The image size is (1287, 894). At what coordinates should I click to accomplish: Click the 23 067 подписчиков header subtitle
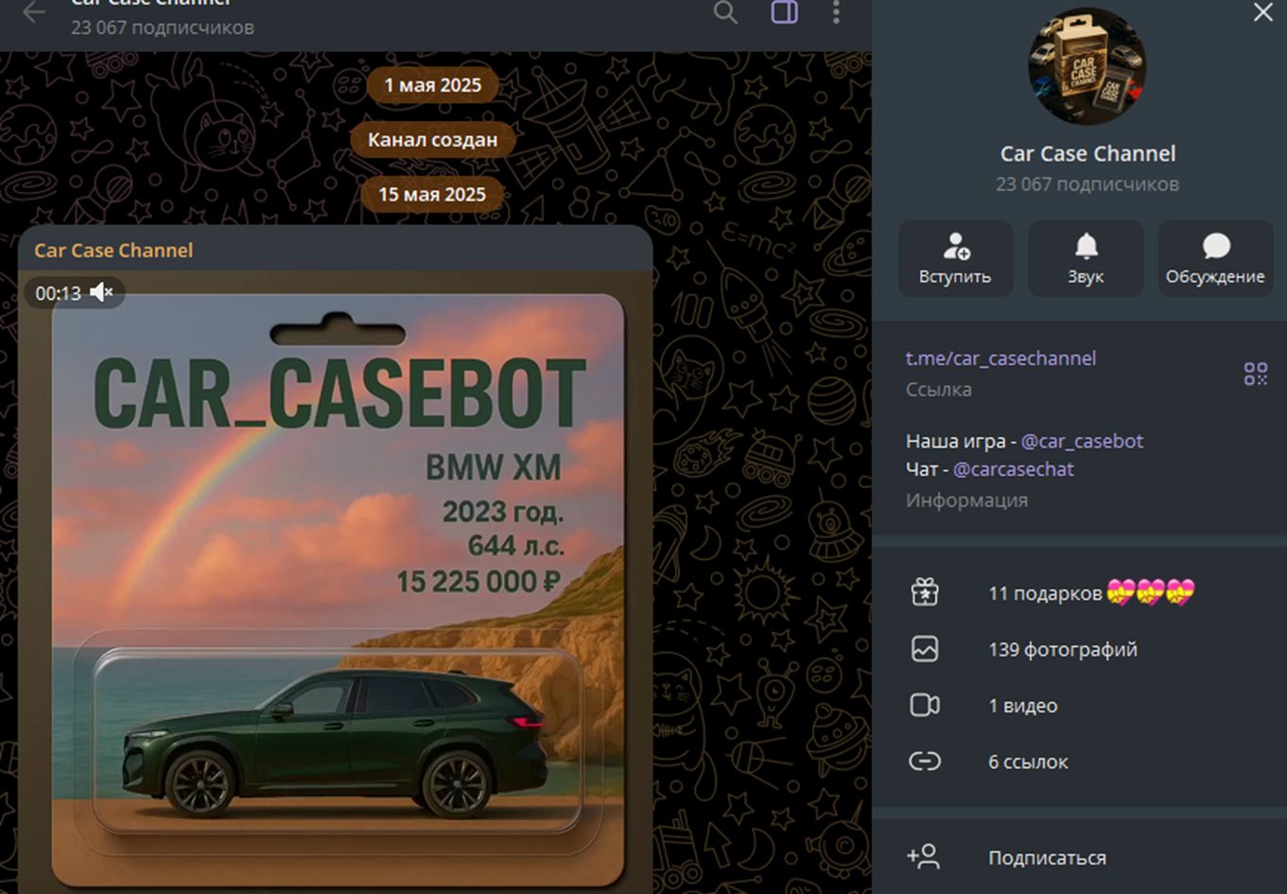click(x=163, y=27)
